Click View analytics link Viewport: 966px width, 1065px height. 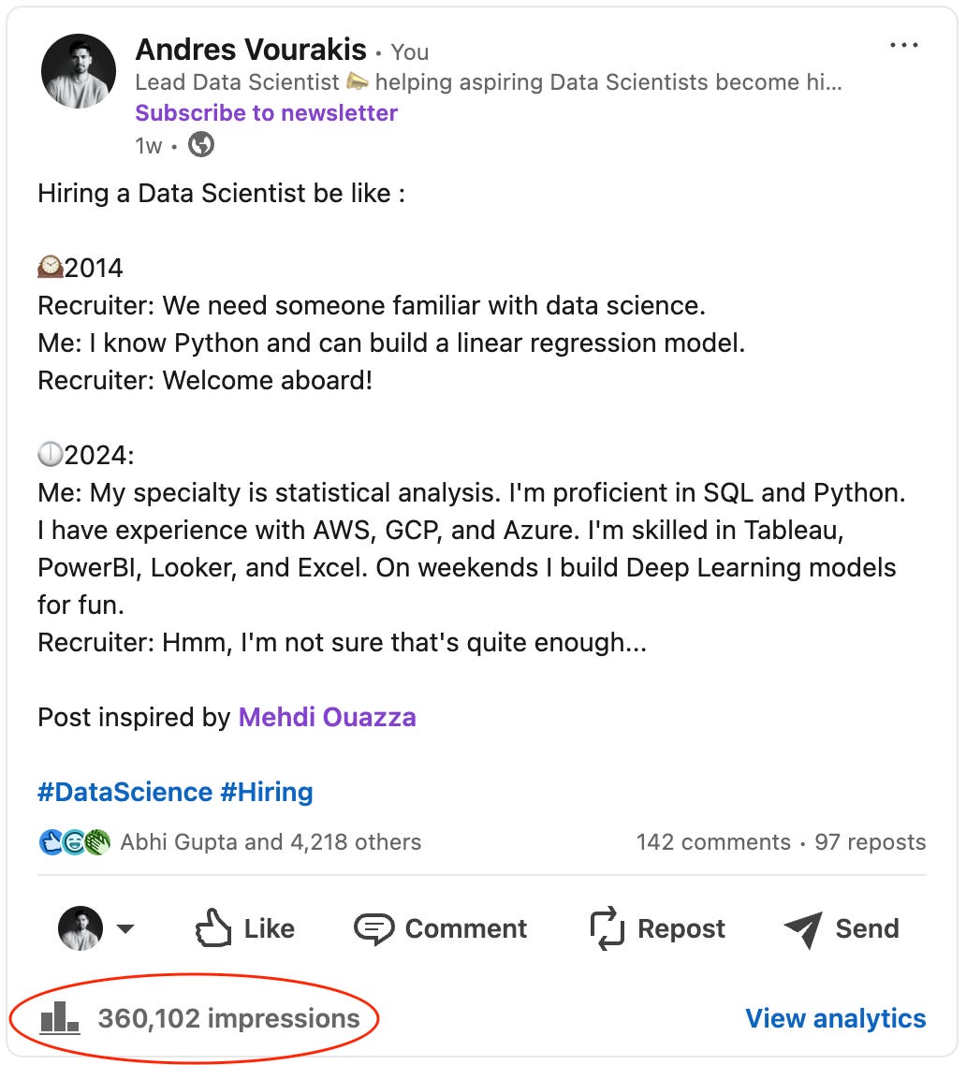[836, 1018]
